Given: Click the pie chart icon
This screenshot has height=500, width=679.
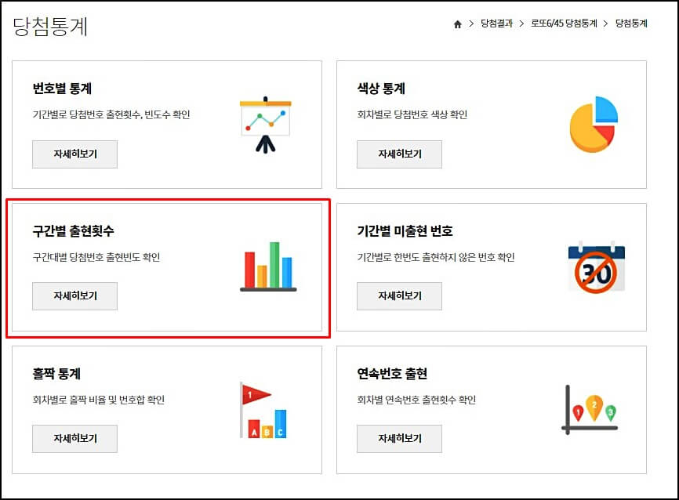Looking at the screenshot, I should pos(594,125).
